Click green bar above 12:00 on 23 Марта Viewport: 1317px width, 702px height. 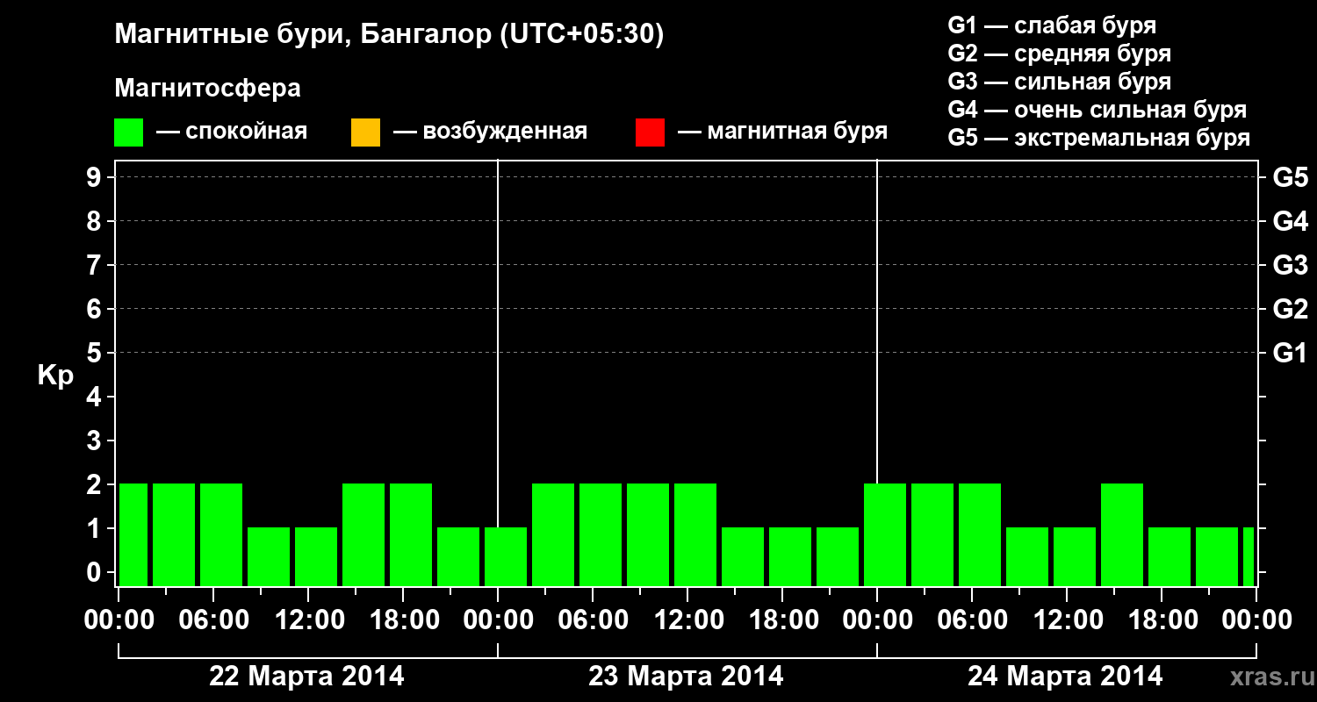(x=695, y=534)
